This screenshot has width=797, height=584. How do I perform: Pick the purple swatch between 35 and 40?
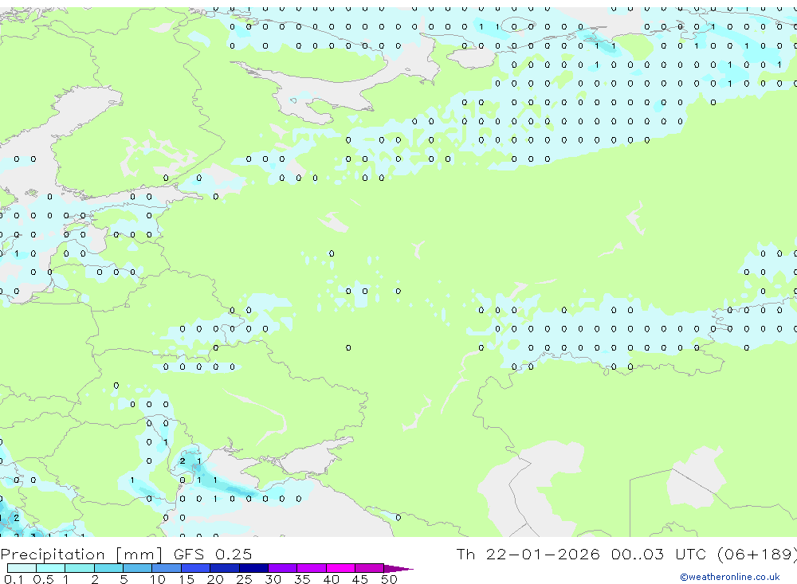pyautogui.click(x=312, y=568)
